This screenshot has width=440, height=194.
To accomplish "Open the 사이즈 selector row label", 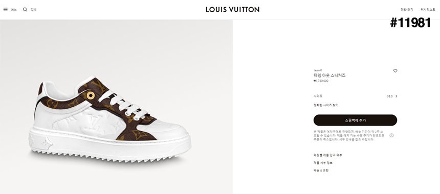I will pos(318,96).
